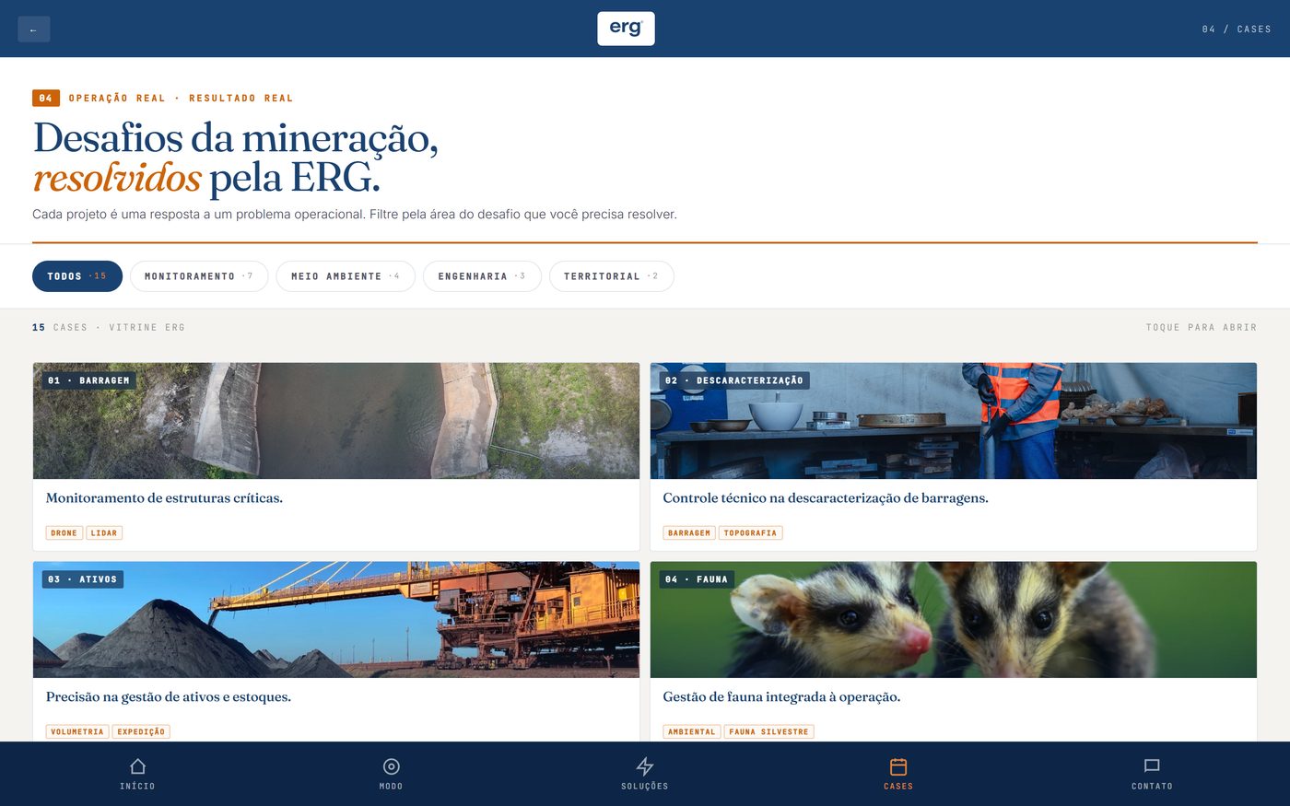Click the '02 · DESCARACTERIZAÇÃO' badge
The image size is (1290, 806).
(x=734, y=380)
